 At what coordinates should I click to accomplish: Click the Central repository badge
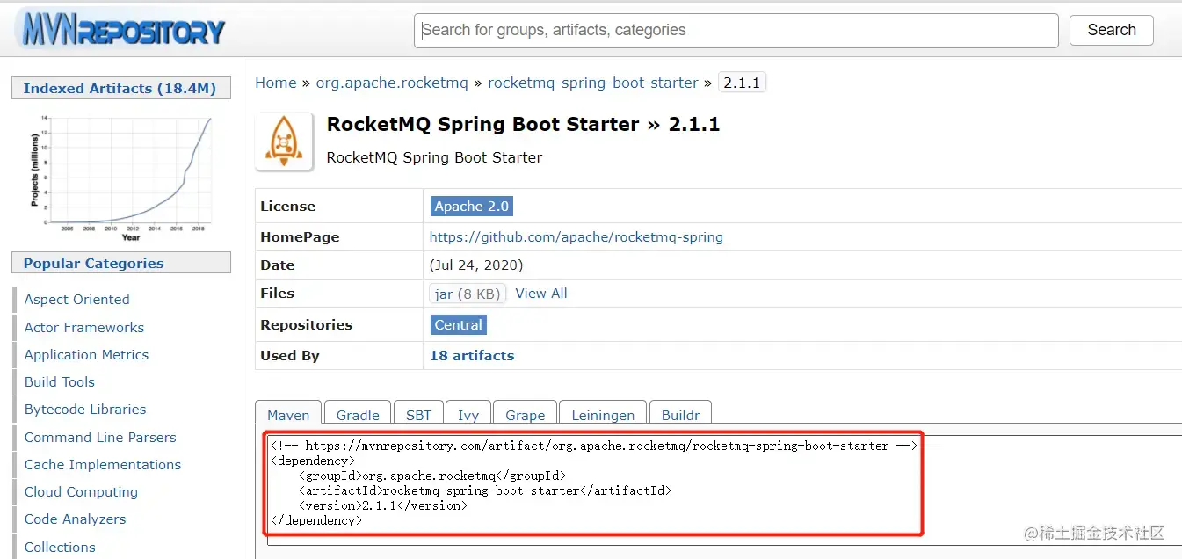458,324
